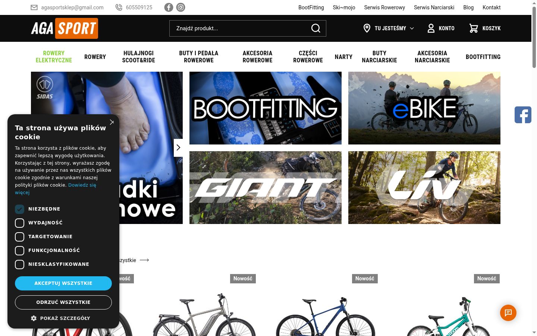
Task: Open the Instagram icon link
Action: pos(180,7)
